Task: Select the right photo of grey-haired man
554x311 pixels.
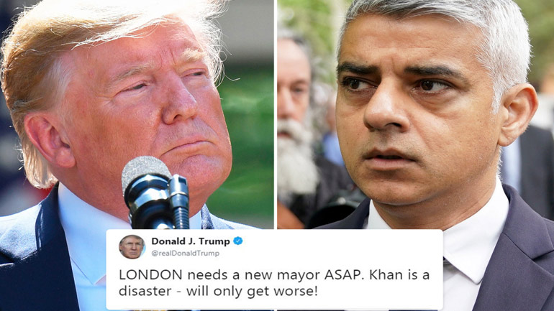Action: pos(416,115)
